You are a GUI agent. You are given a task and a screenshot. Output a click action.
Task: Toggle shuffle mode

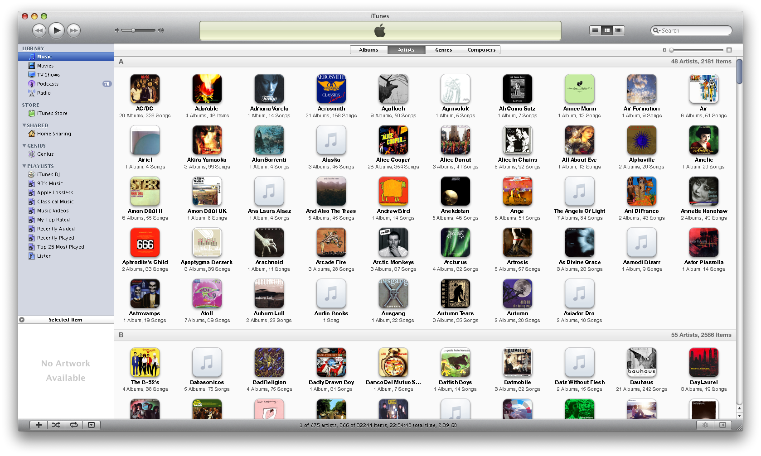56,425
